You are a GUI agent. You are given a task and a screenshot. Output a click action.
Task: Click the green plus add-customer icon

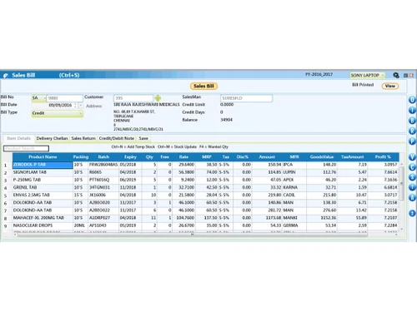pyautogui.click(x=158, y=98)
